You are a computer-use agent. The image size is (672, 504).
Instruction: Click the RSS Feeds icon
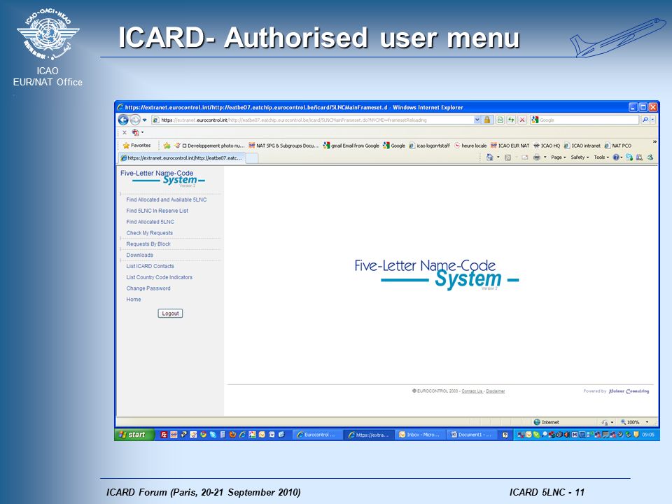[507, 157]
